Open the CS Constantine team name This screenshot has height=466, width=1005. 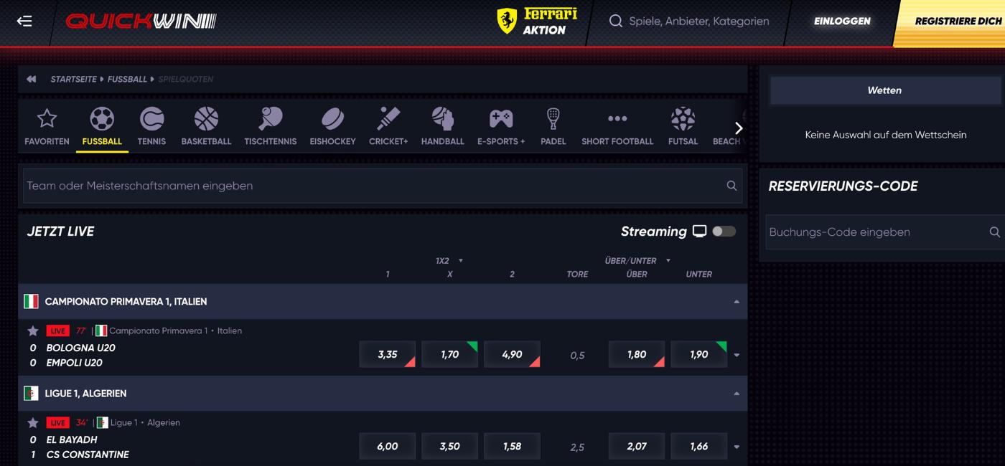(88, 455)
